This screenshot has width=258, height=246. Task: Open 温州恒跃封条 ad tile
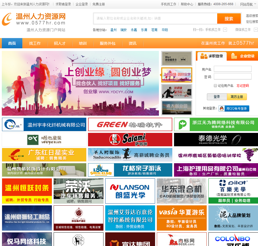[x=27, y=191]
